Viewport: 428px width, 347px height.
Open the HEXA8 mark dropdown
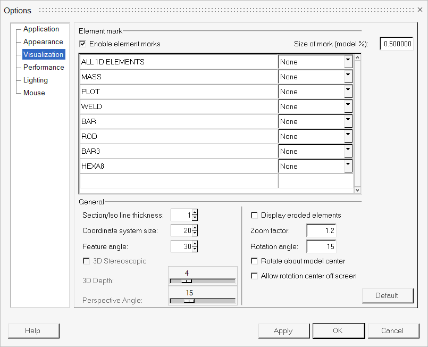pos(348,166)
